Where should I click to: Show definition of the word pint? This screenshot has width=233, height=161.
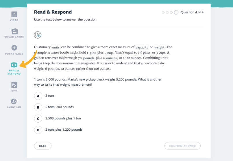click(x=93, y=53)
